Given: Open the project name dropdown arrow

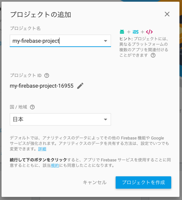Looking at the screenshot, I should pyautogui.click(x=105, y=41).
